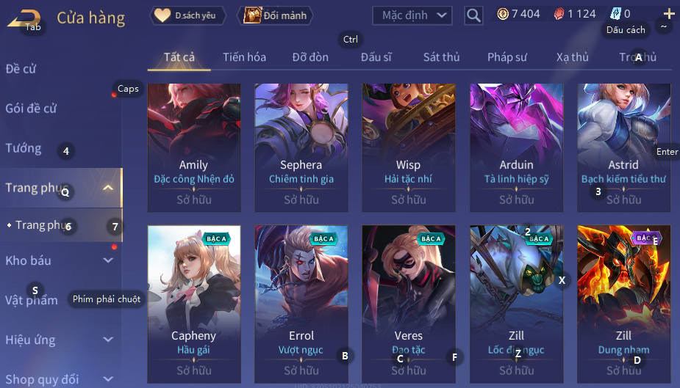Open the Mặc định sort dropdown
This screenshot has width=680, height=388.
point(412,15)
